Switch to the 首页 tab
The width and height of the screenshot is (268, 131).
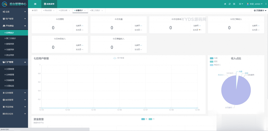pos(35,10)
